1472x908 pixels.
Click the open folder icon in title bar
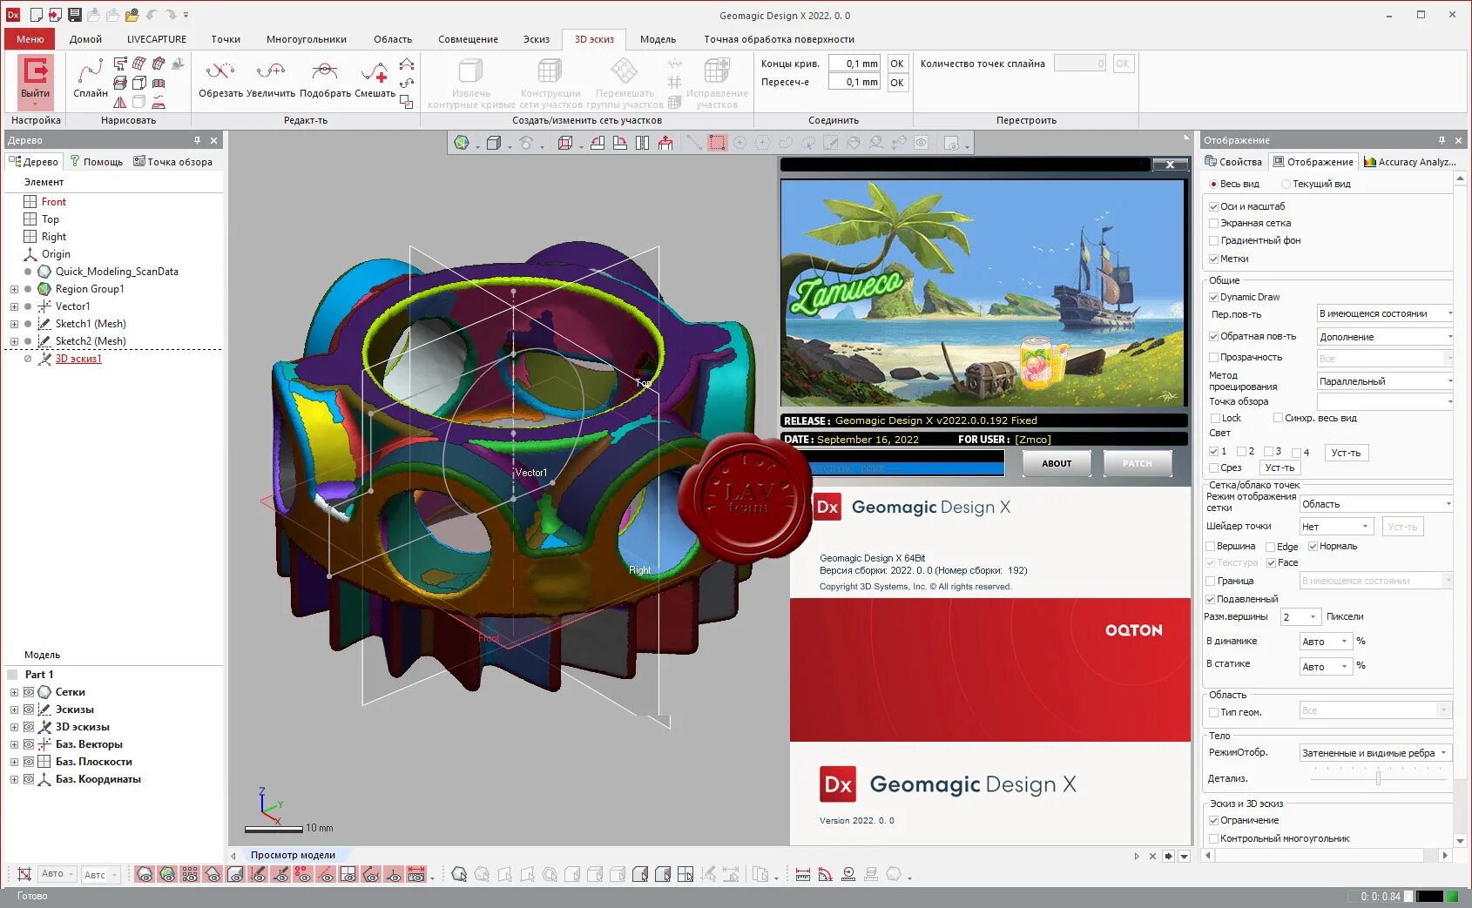point(132,15)
